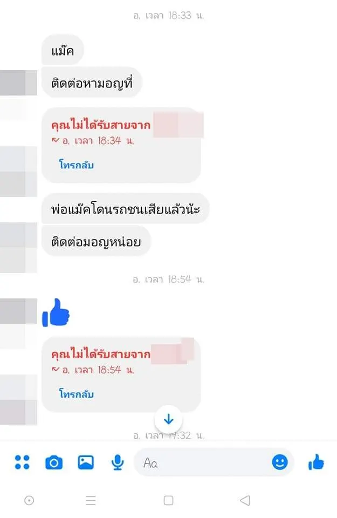Viewport: 337px width, 518px height.
Task: Tap the camera icon
Action: 54,462
